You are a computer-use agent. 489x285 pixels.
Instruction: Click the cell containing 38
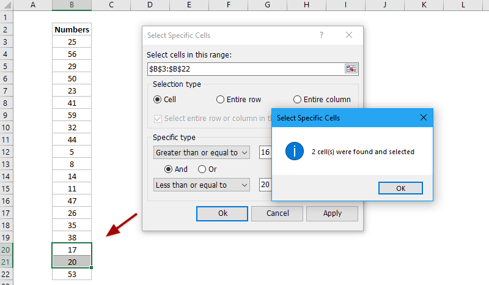[x=72, y=237]
